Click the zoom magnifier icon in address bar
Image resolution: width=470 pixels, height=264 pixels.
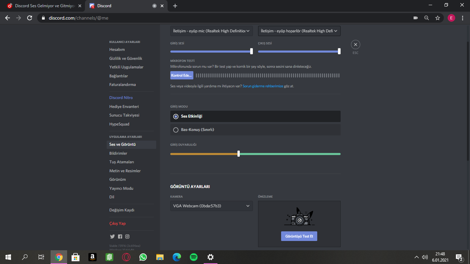(427, 18)
